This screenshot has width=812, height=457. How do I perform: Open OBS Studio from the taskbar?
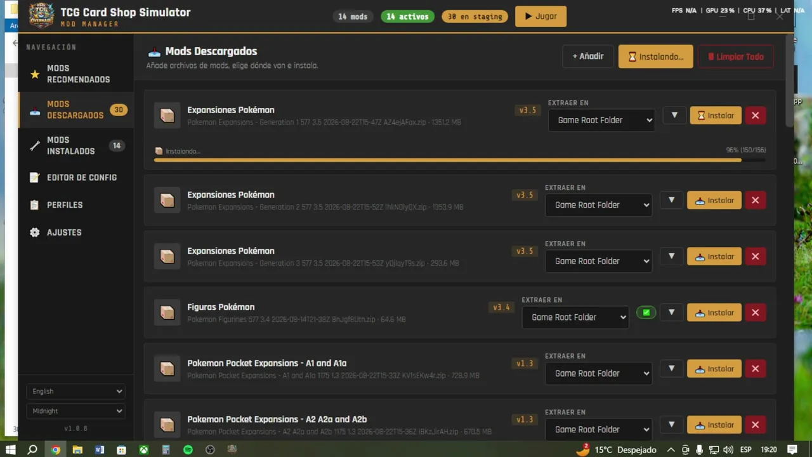coord(210,450)
